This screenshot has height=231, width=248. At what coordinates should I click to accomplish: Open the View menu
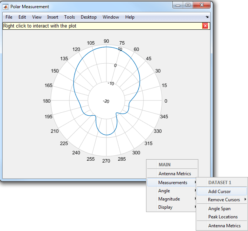[37, 17]
